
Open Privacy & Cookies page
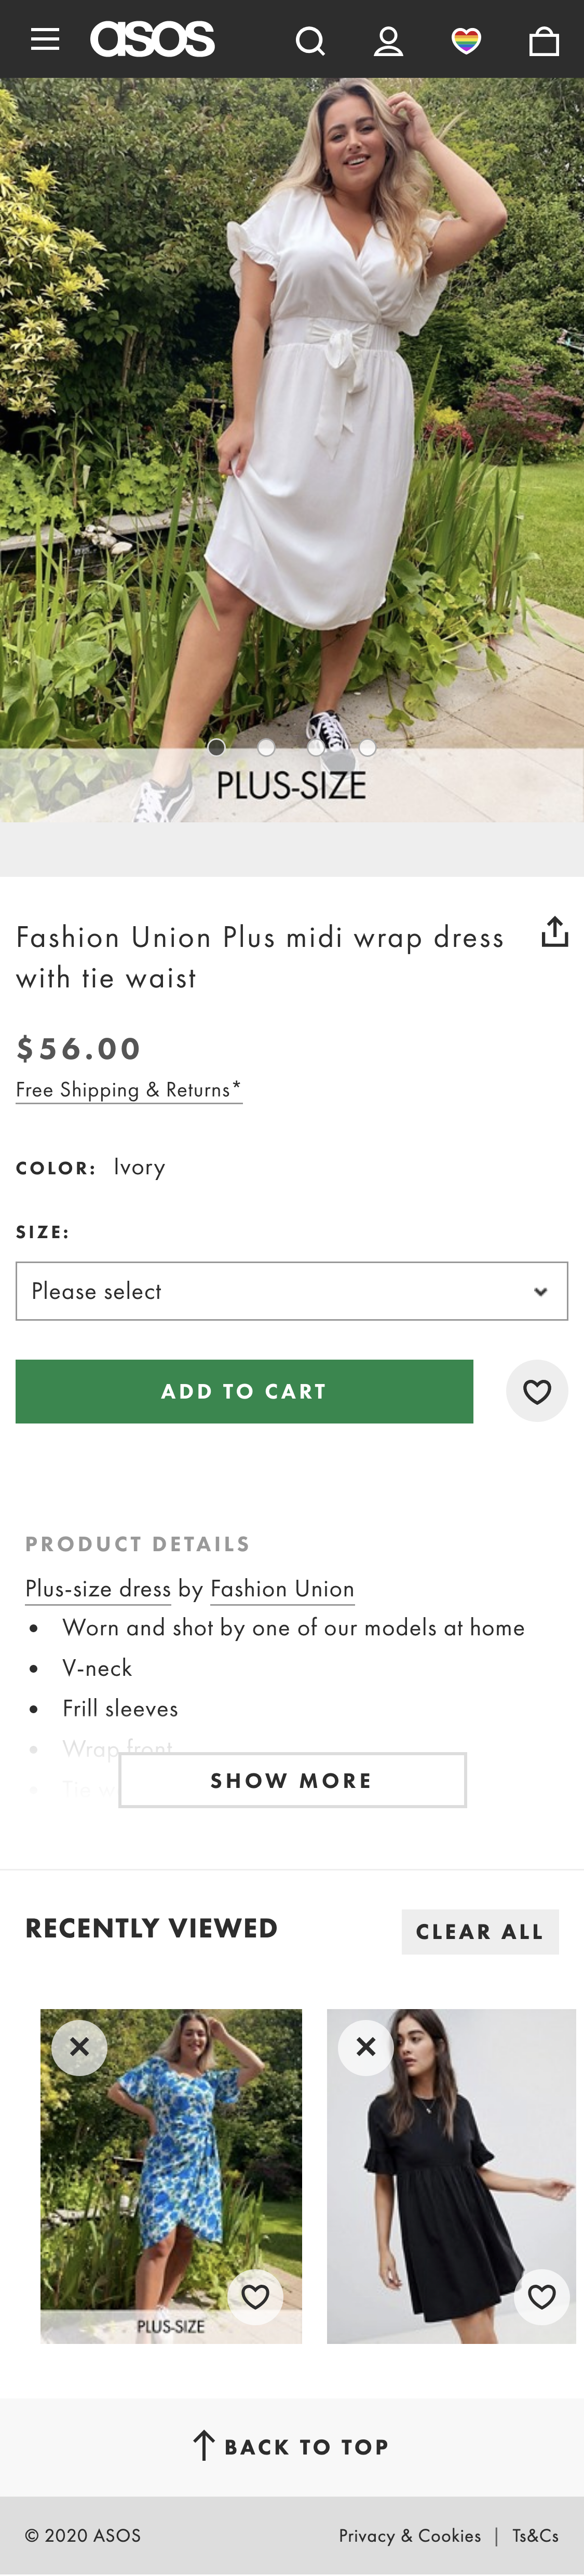pyautogui.click(x=409, y=2535)
